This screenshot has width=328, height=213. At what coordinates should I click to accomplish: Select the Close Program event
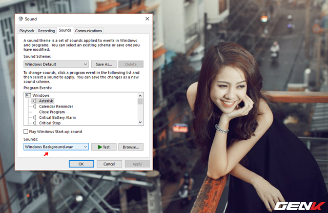click(52, 112)
